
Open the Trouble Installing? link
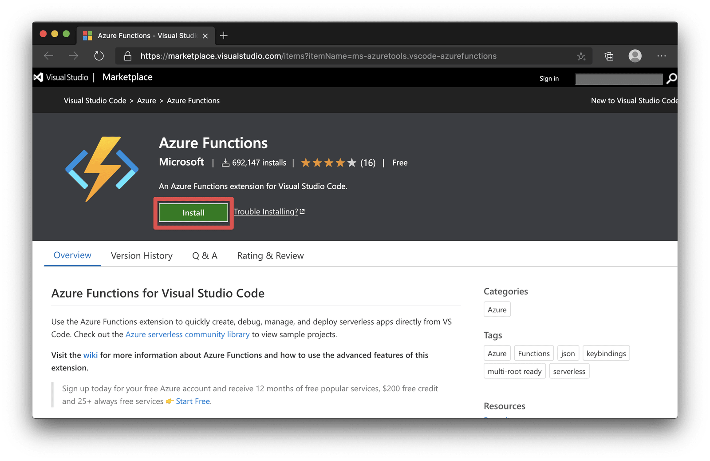click(269, 212)
